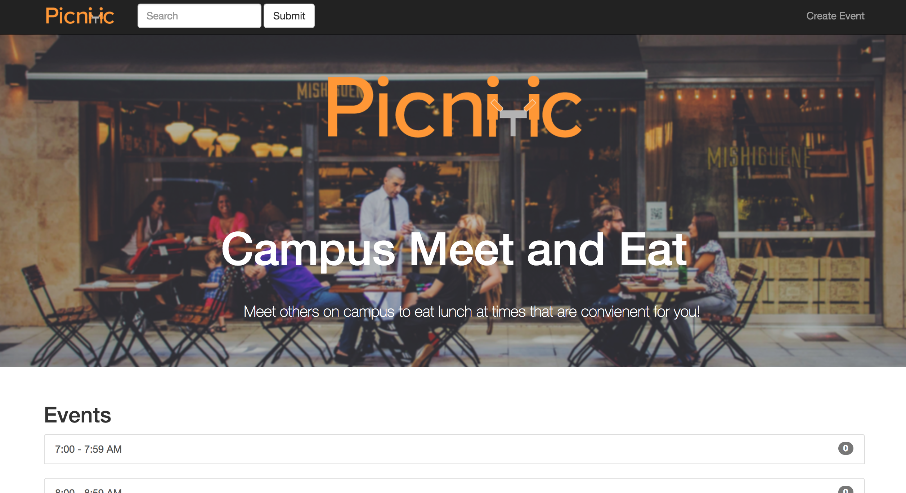Click the 0 badge on the 7:00 AM row

846,448
